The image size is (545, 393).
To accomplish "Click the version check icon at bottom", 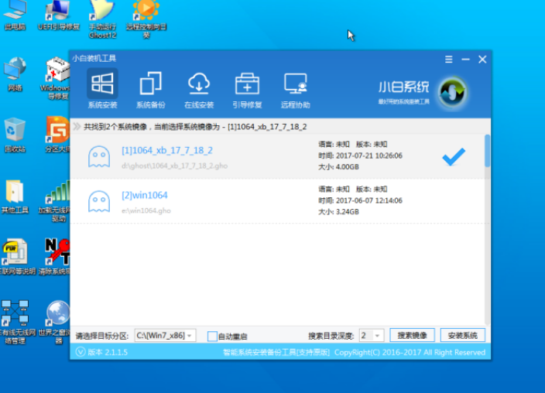I will pyautogui.click(x=81, y=352).
